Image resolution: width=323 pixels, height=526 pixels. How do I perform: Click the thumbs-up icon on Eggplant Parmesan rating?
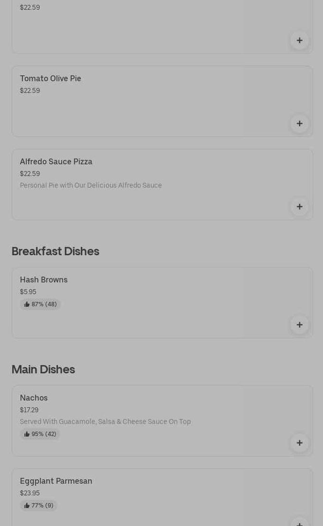point(27,506)
